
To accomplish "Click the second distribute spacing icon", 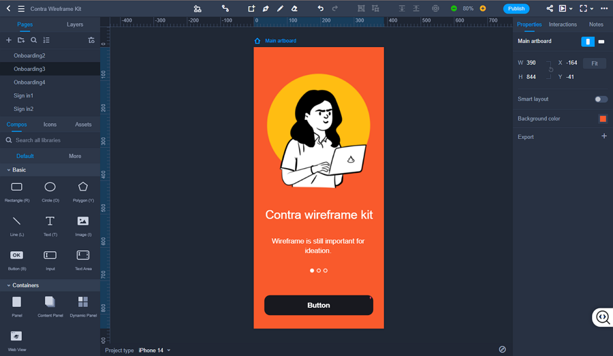I will [x=416, y=8].
